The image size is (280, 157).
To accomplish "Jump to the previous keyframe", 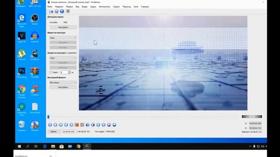I will coord(66,125).
